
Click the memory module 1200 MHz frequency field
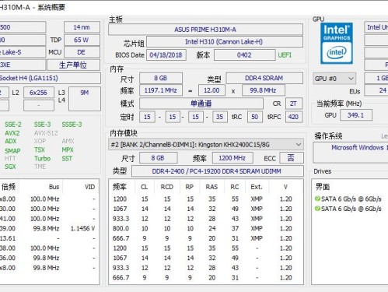232,158
